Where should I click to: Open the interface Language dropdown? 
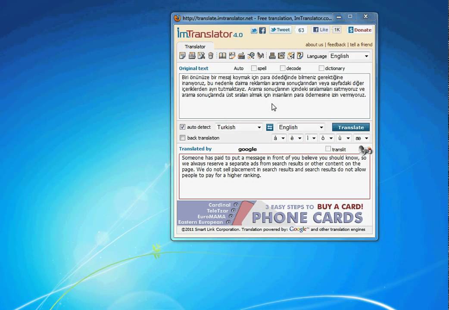(x=349, y=56)
